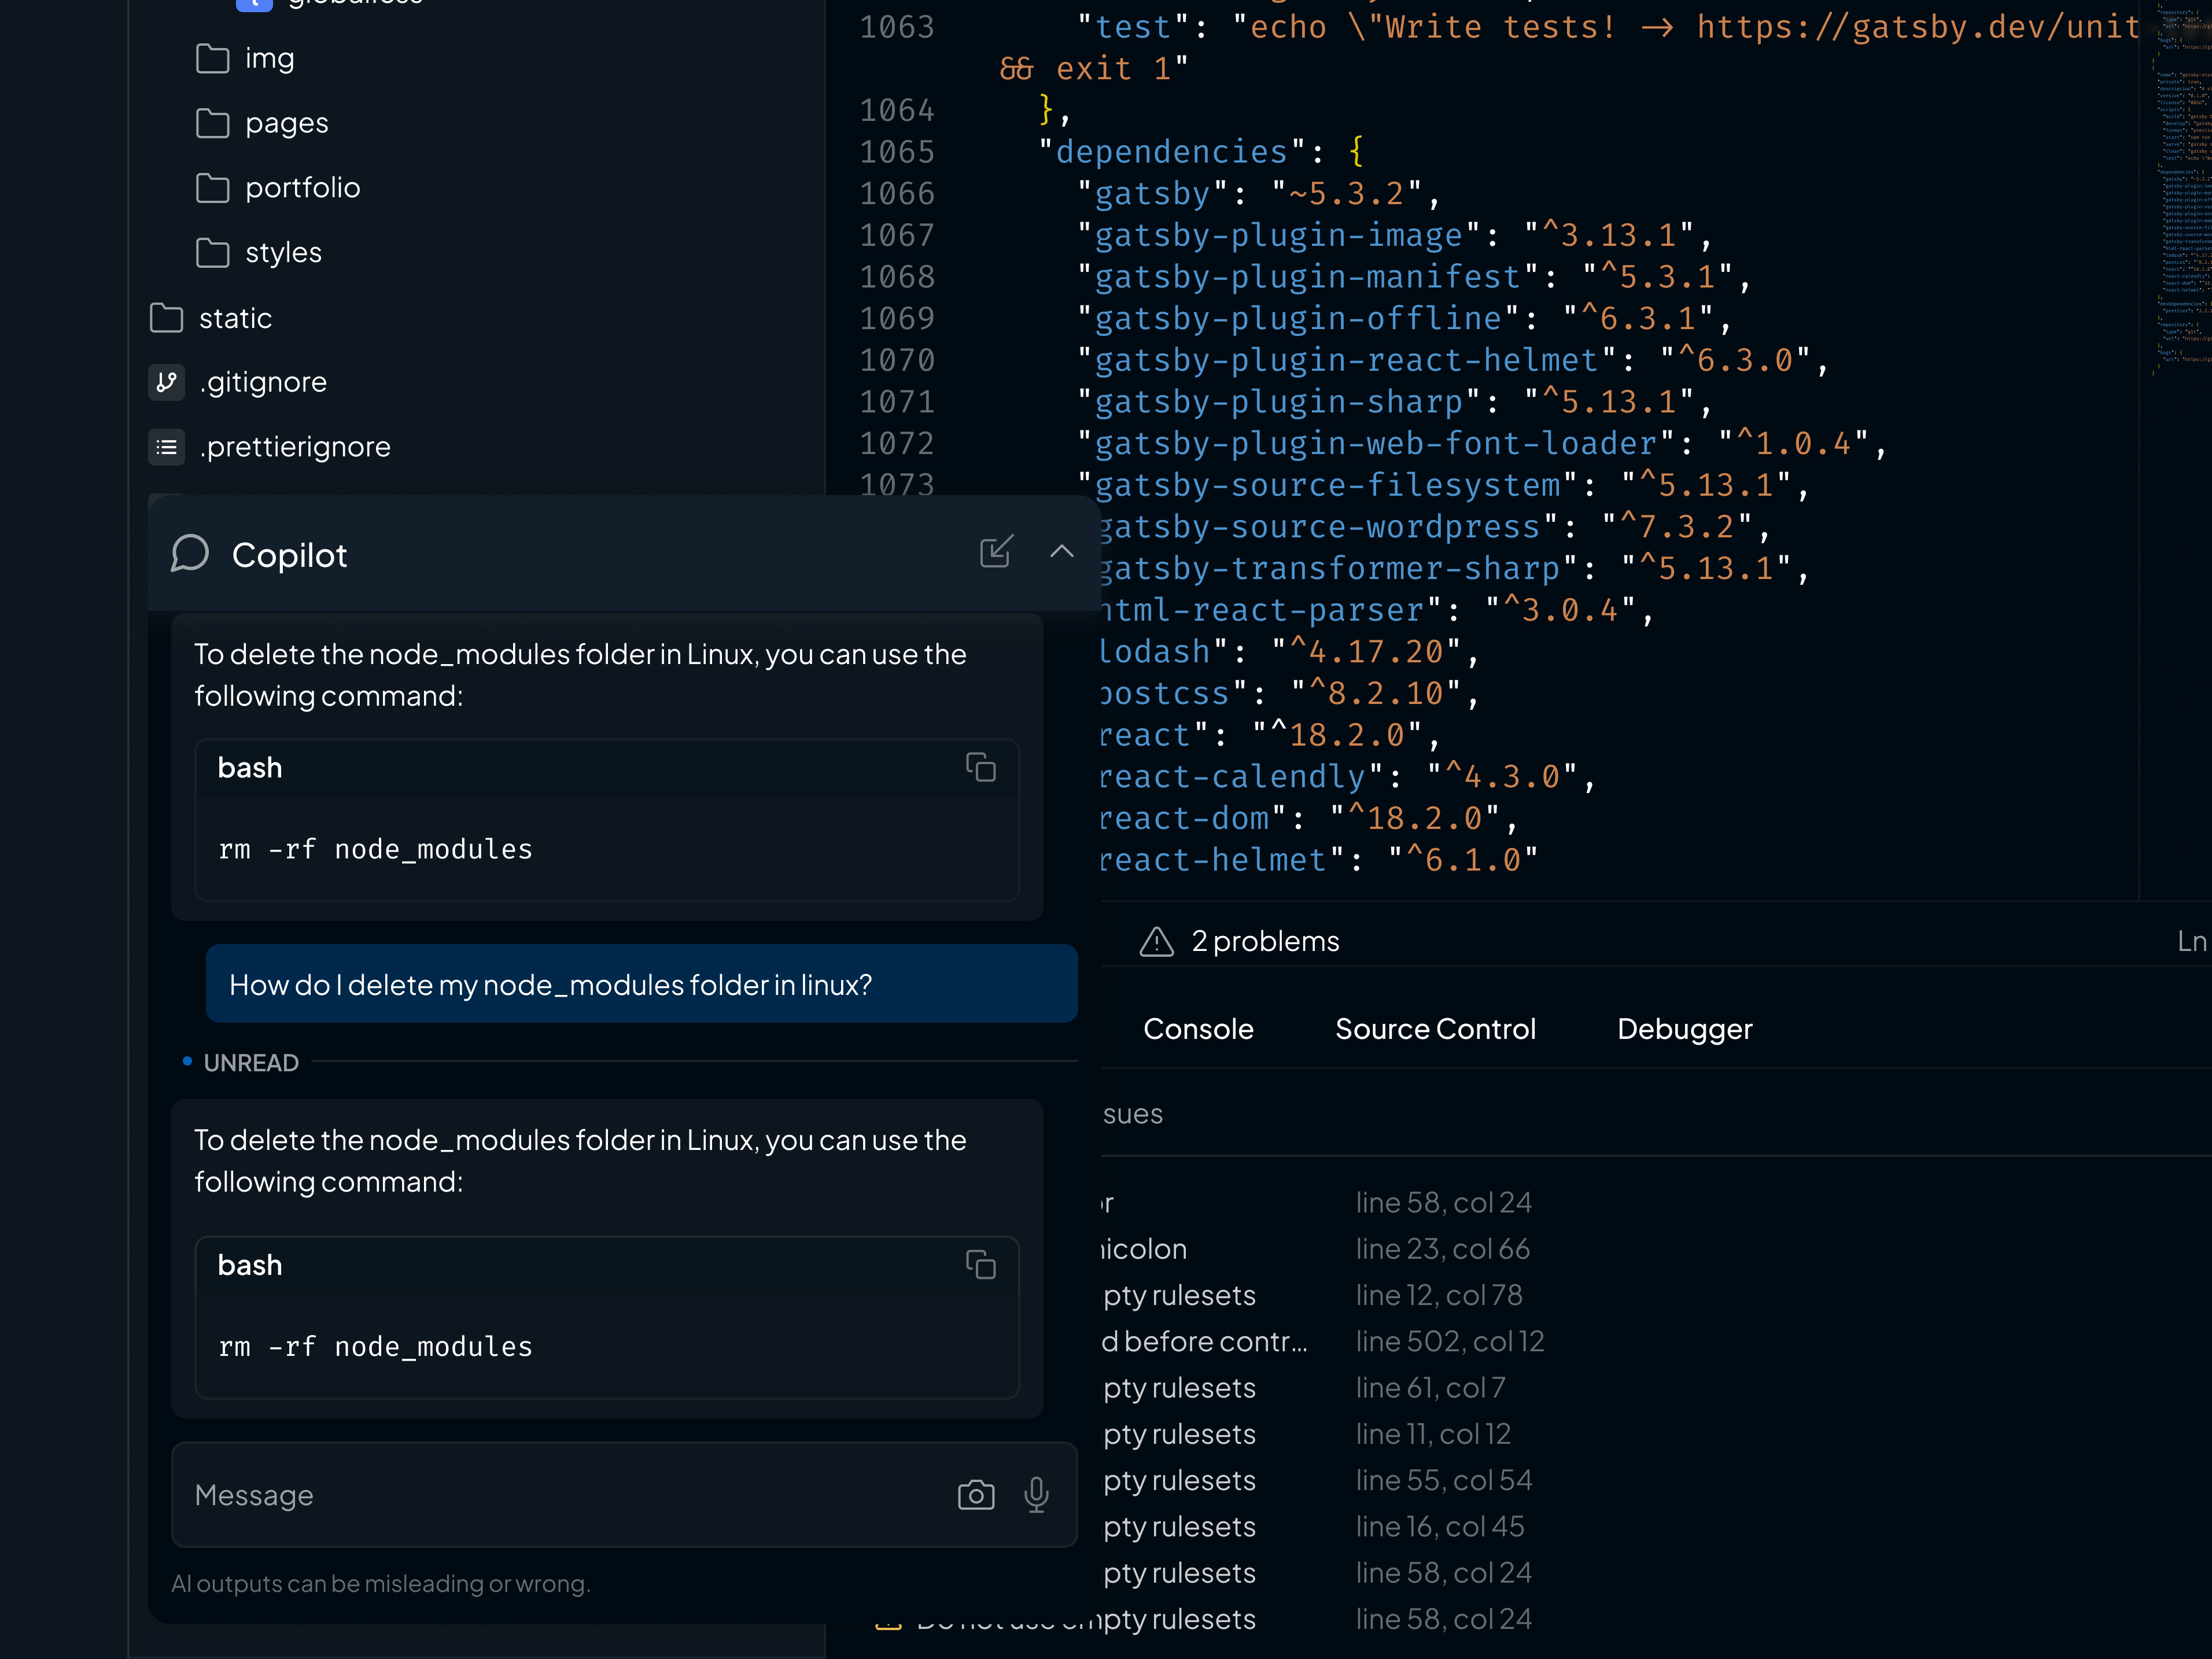Switch to the Console tab

tap(1197, 1029)
